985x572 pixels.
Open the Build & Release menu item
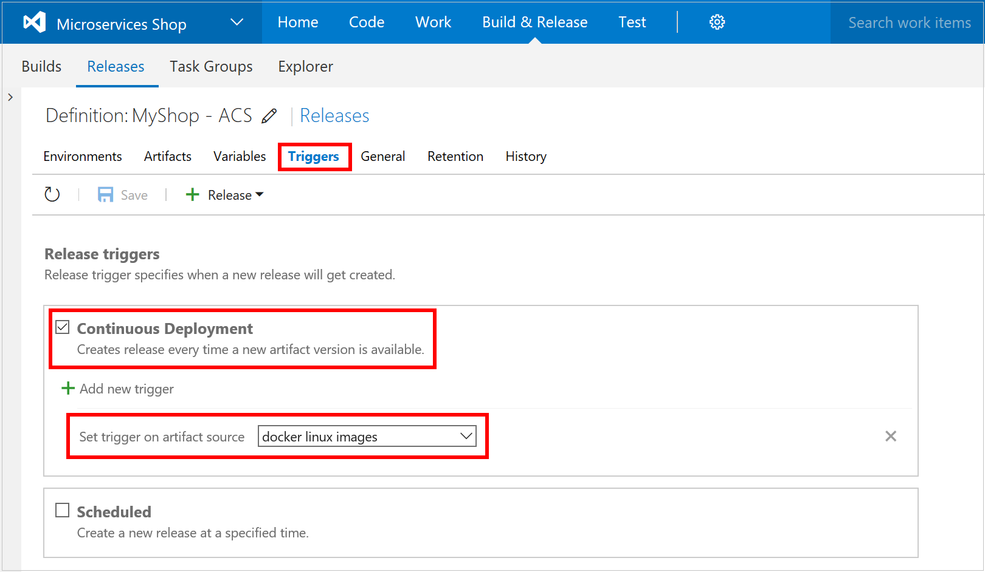pyautogui.click(x=534, y=22)
